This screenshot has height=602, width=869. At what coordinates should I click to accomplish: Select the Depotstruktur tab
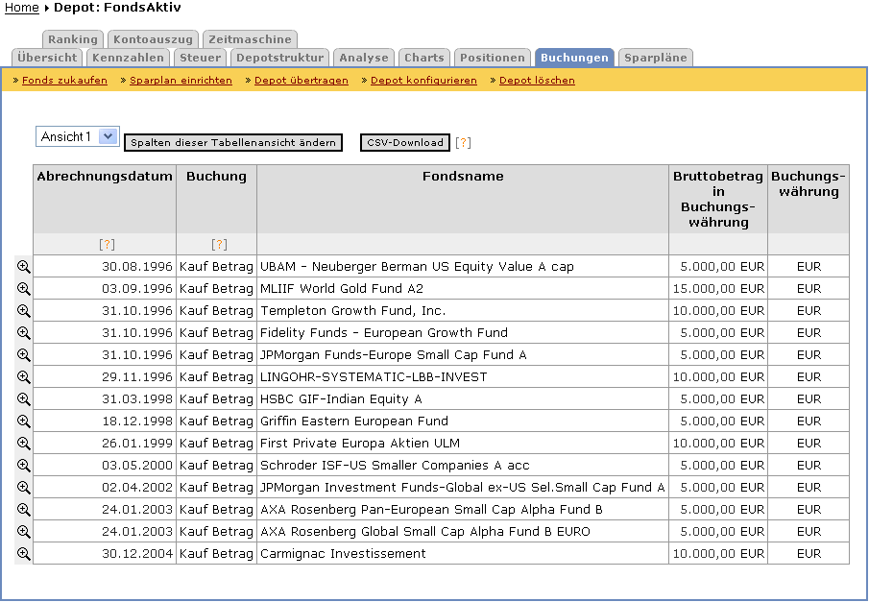[280, 58]
